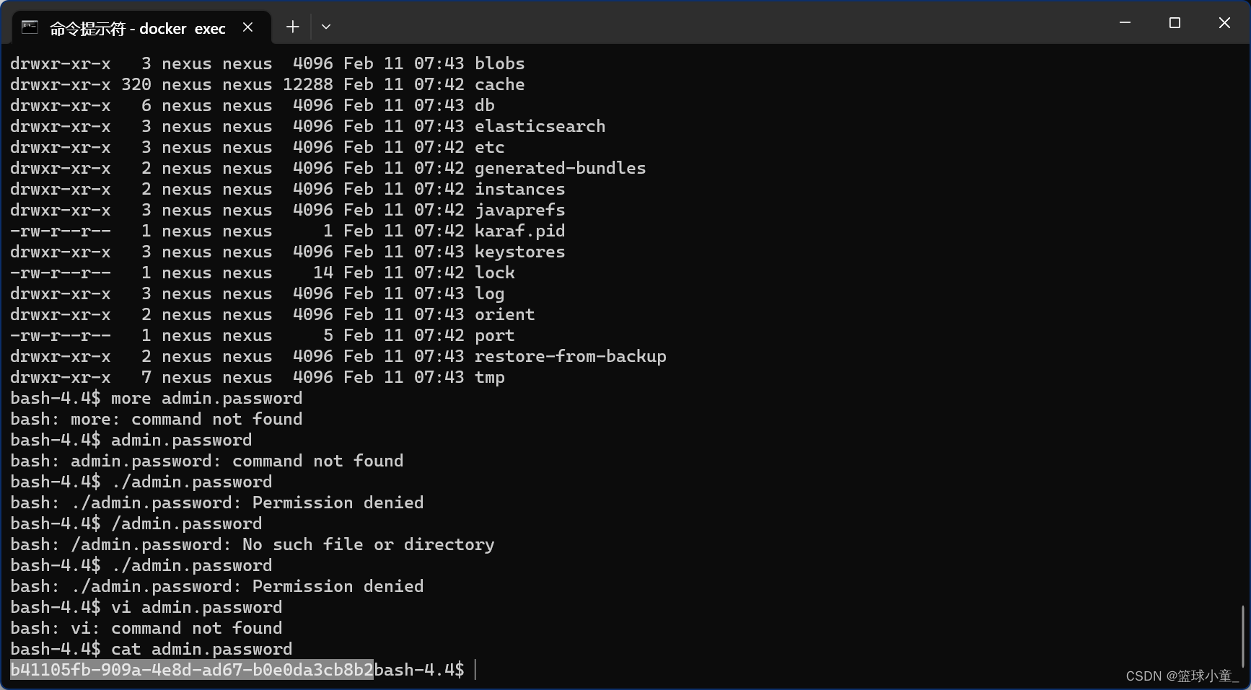This screenshot has width=1251, height=690.
Task: Click the 'cache' directory name
Action: tap(499, 84)
